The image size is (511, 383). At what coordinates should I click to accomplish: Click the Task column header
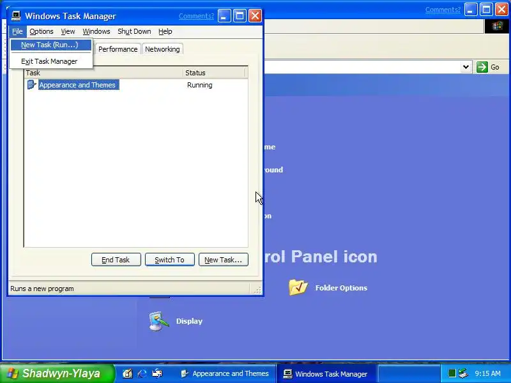pos(103,73)
